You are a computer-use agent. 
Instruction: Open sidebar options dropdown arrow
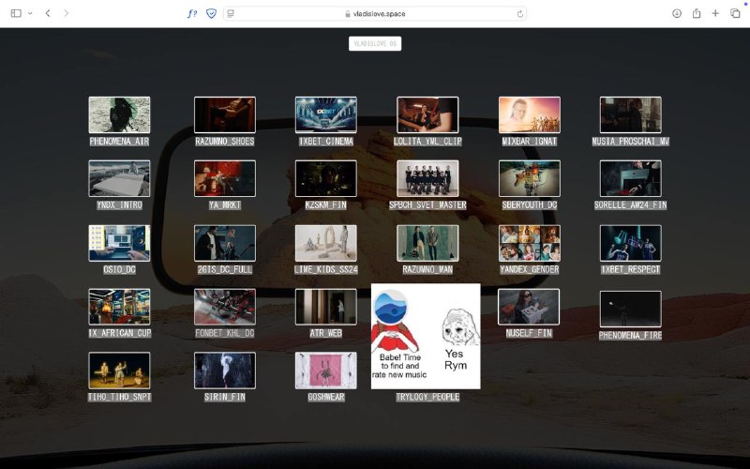tap(30, 13)
